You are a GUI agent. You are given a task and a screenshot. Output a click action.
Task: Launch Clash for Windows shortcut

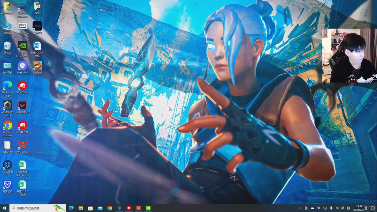pyautogui.click(x=22, y=10)
